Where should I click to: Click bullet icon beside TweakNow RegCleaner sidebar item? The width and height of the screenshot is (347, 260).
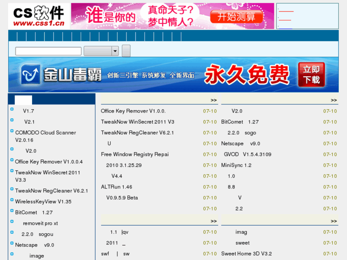[x=12, y=189]
